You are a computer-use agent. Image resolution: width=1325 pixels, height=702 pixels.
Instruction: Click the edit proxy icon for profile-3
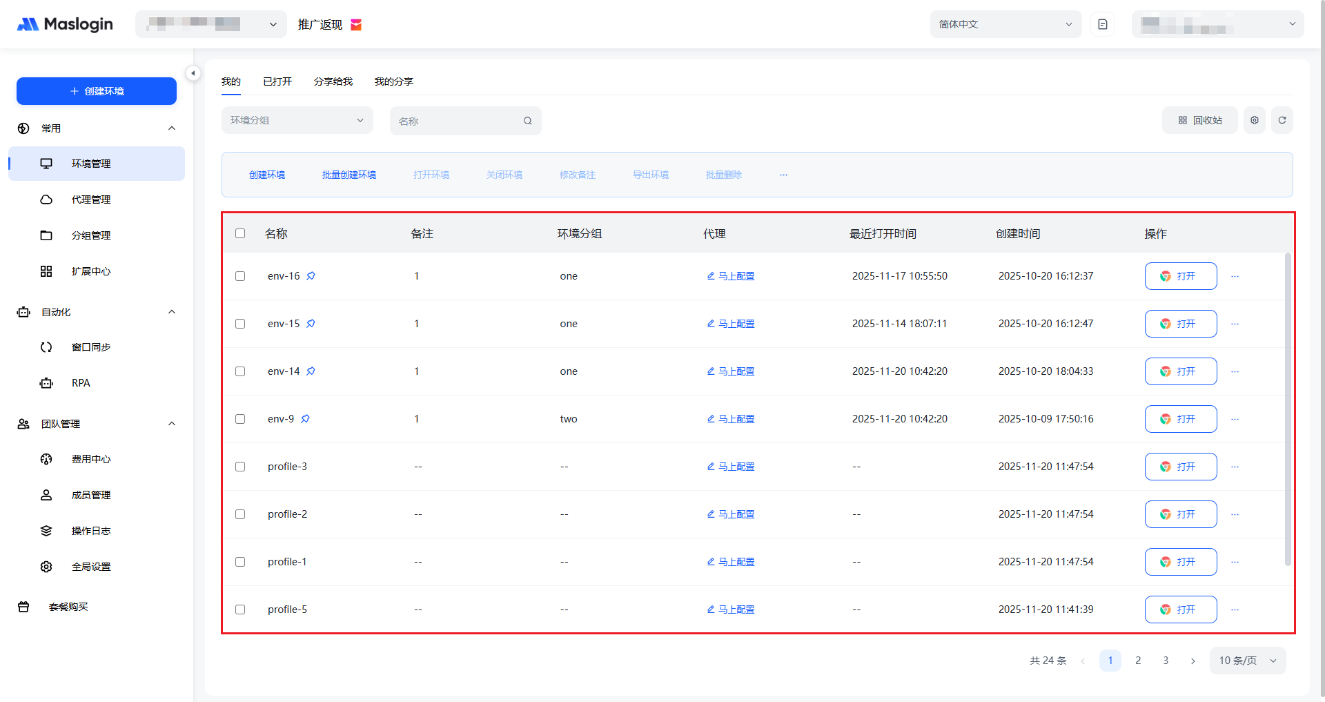coord(710,467)
